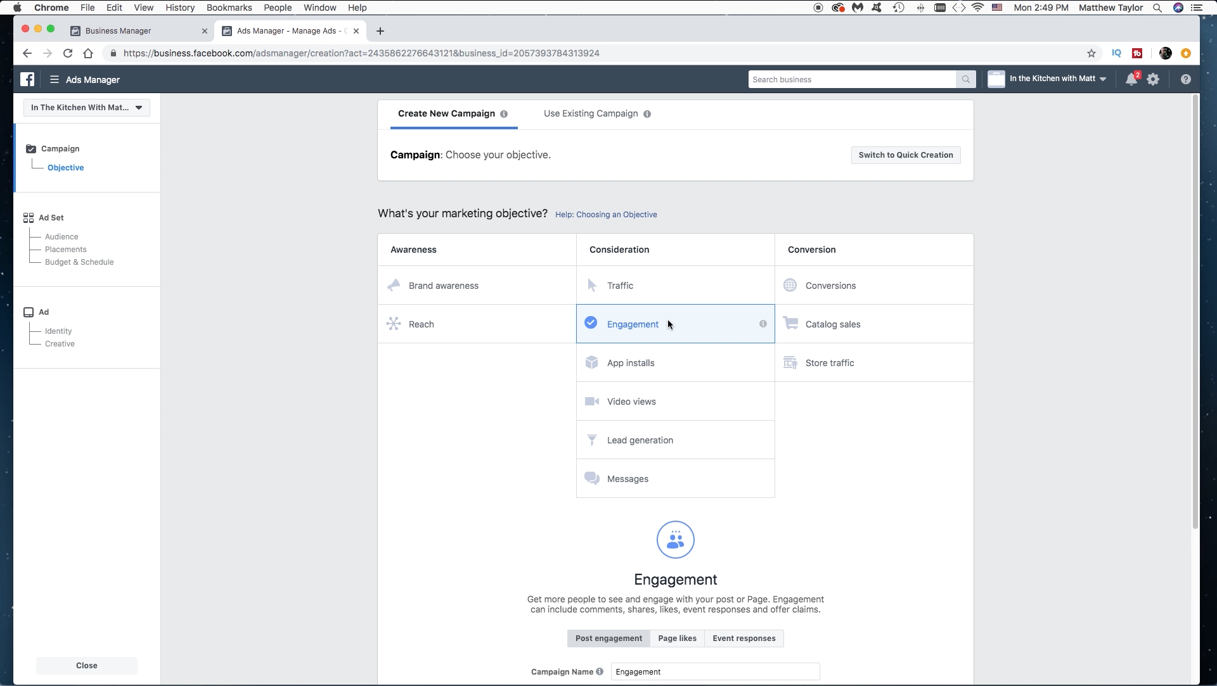This screenshot has width=1217, height=686.
Task: Select Post engagement sub-type toggle
Action: [x=608, y=637]
